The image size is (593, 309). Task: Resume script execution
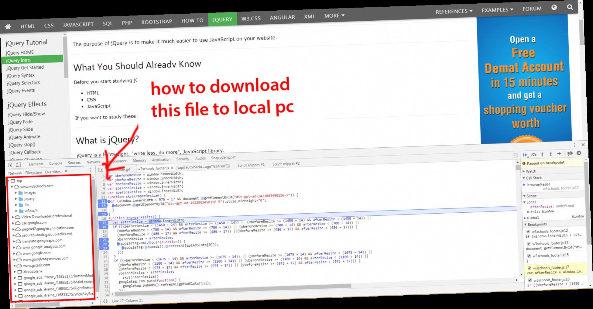[x=525, y=155]
